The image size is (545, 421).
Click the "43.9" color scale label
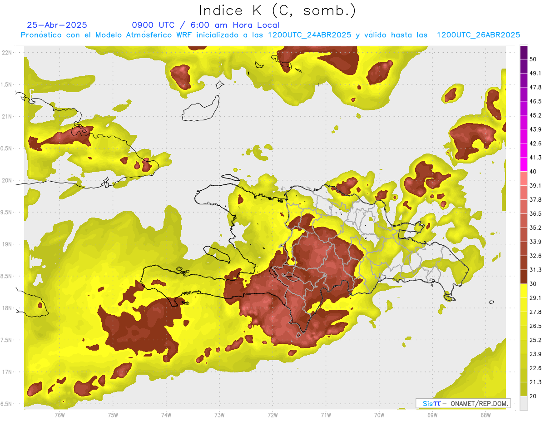(x=535, y=129)
